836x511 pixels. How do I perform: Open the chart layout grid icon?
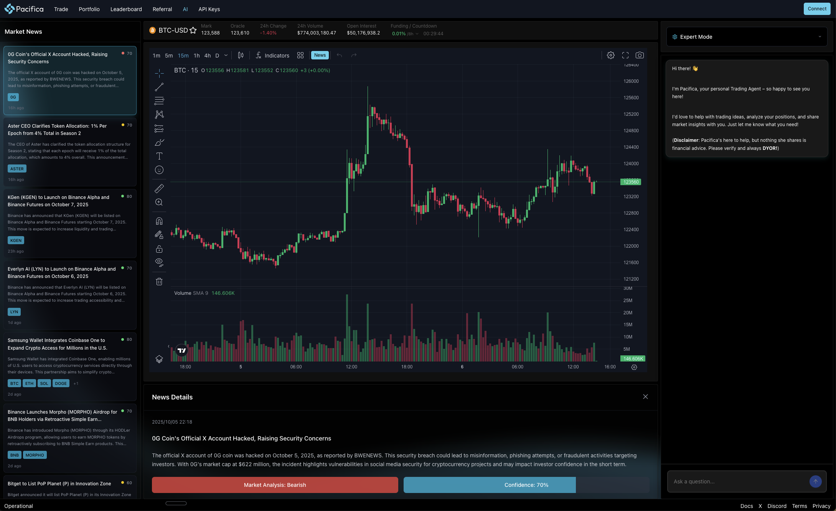(300, 55)
